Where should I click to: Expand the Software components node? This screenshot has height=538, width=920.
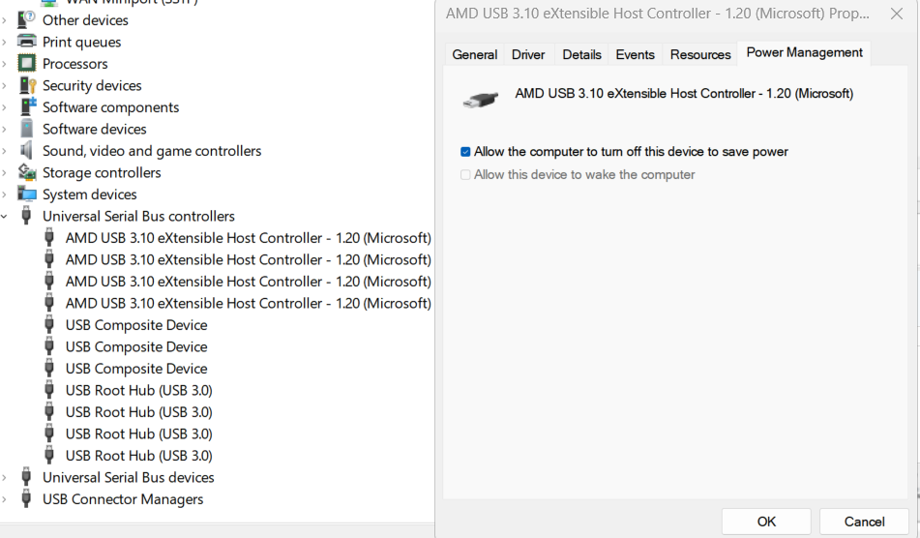pyautogui.click(x=6, y=107)
